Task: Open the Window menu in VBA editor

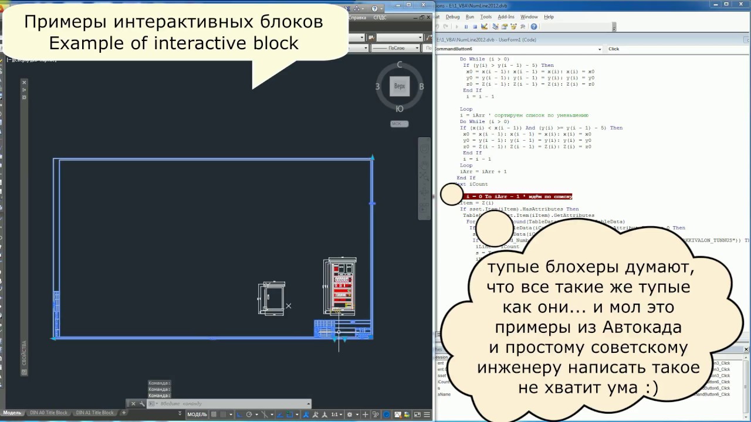Action: tap(529, 17)
